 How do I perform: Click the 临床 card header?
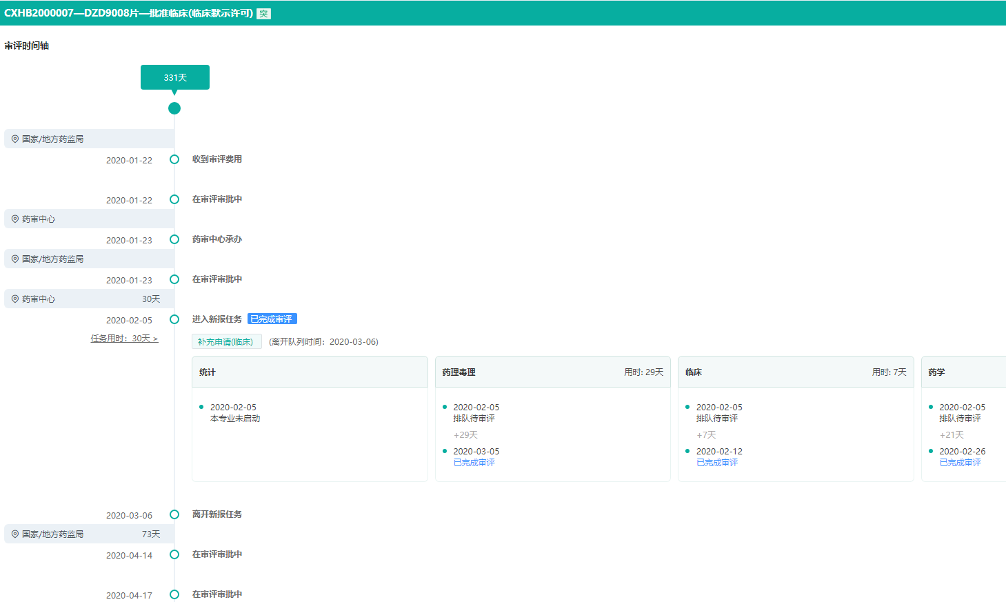(x=796, y=372)
